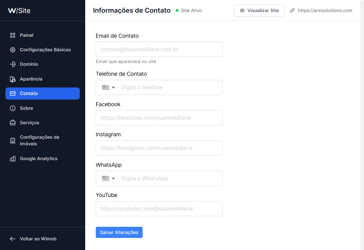Click the Google Analytics chart icon

click(13, 159)
